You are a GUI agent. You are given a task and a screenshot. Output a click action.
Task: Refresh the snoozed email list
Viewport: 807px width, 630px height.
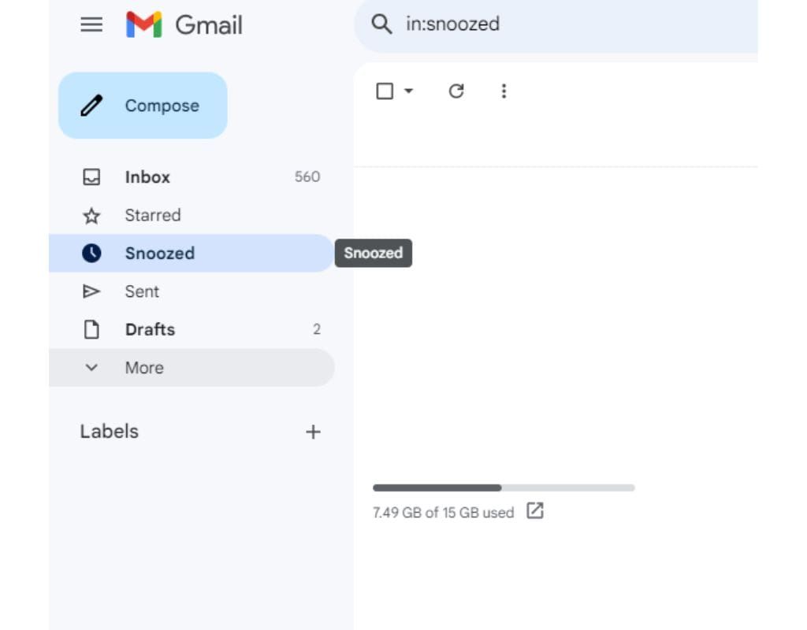pyautogui.click(x=456, y=91)
